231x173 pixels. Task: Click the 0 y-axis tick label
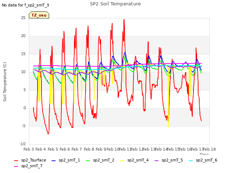[25, 108]
